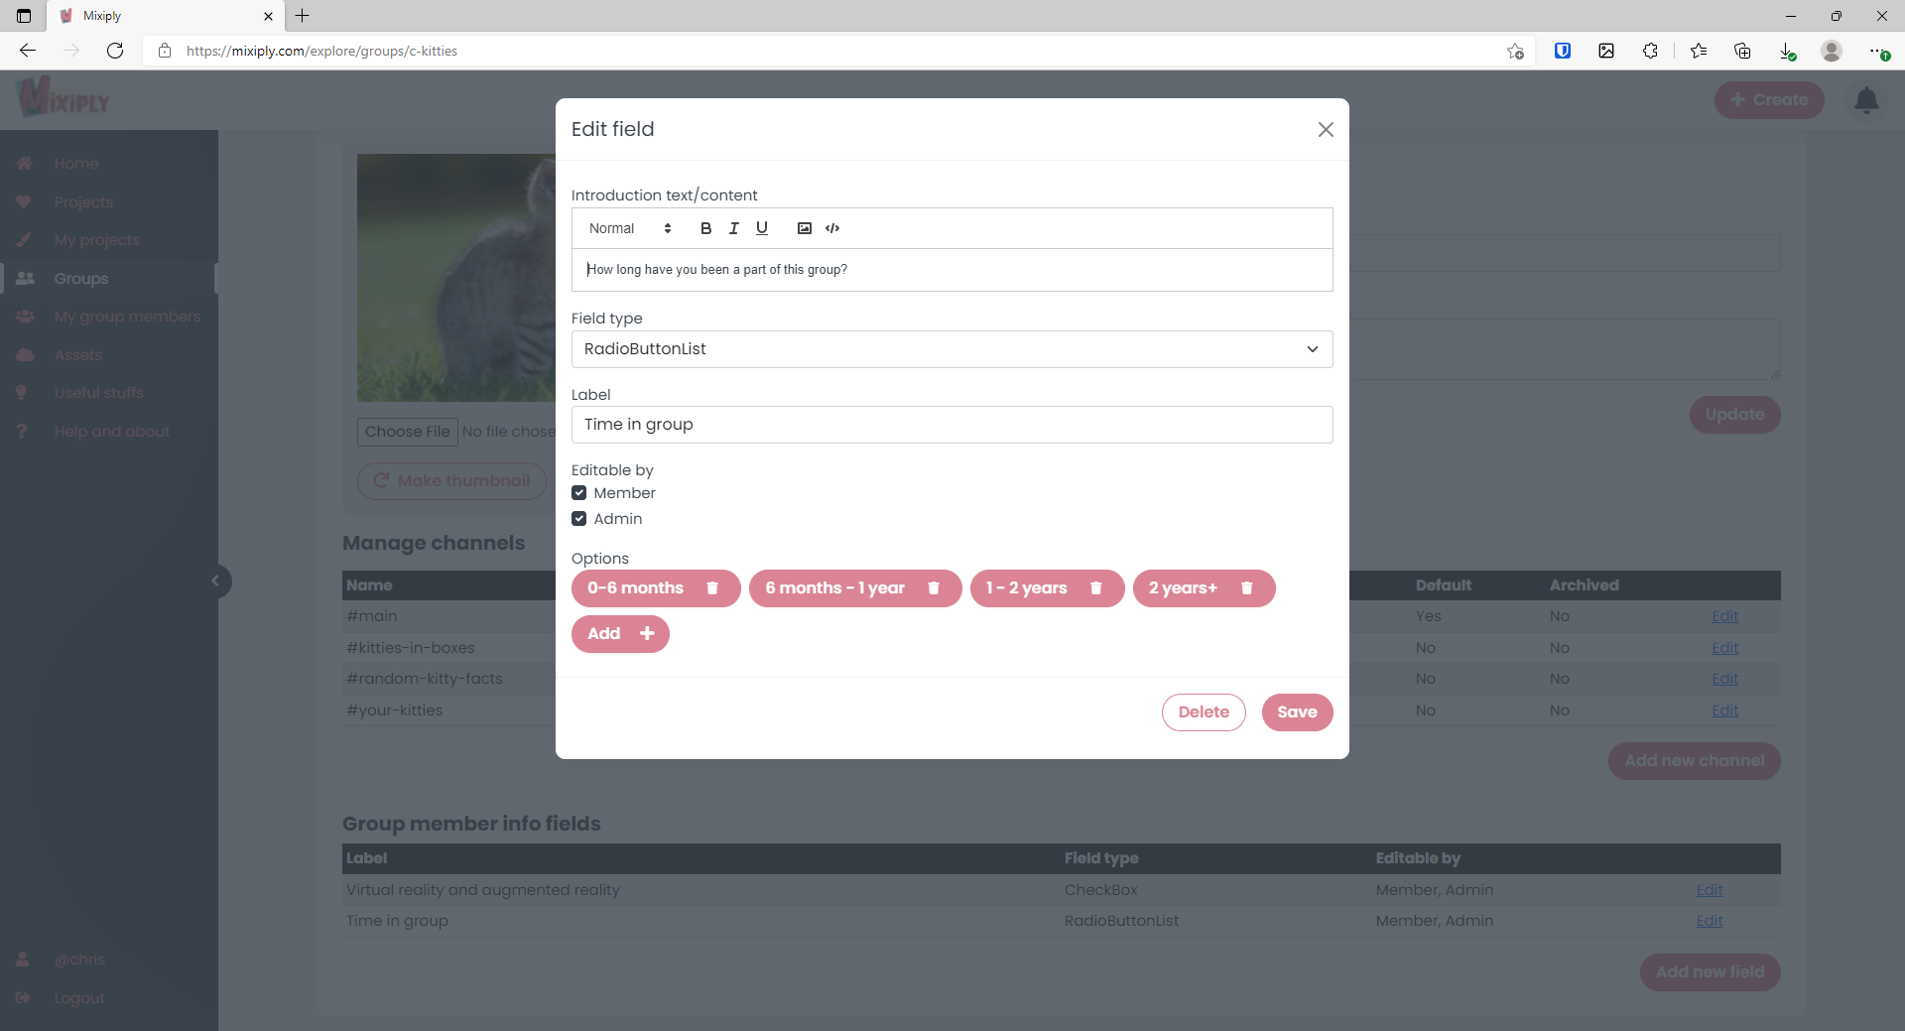
Task: Open browser extensions puzzle icon
Action: [1650, 51]
